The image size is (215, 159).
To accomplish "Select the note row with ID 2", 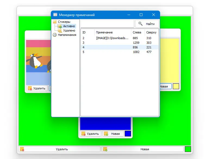I will click(x=120, y=38).
